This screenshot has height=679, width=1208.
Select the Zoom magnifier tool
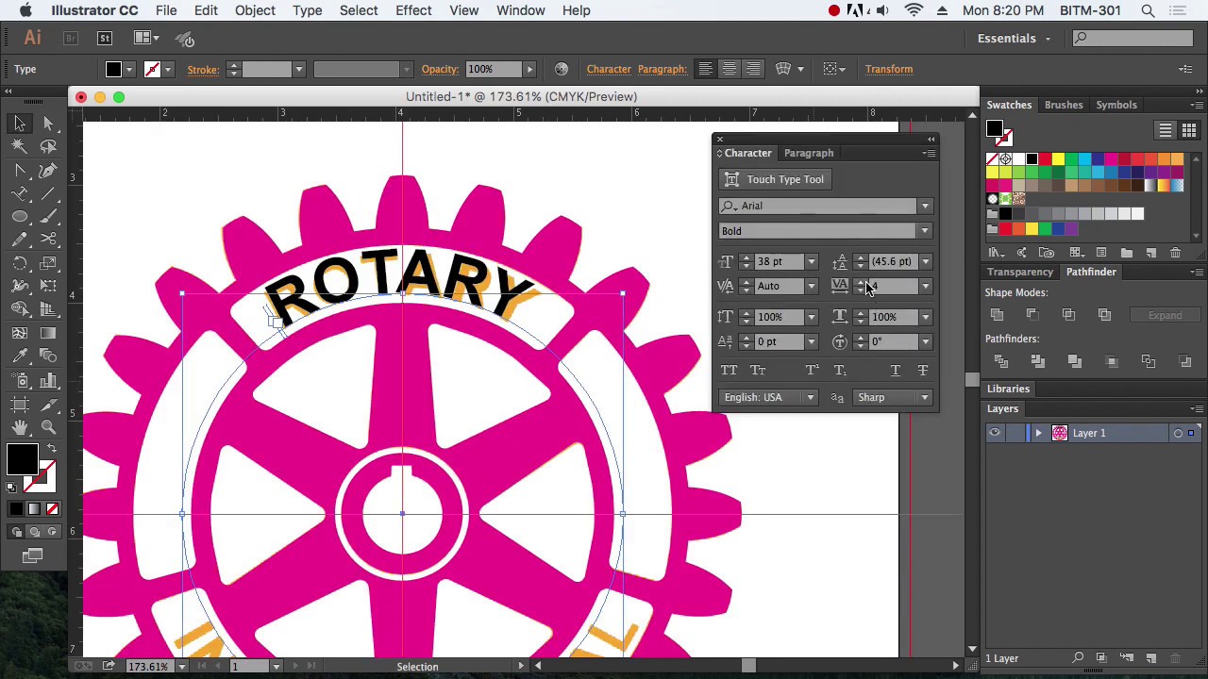49,427
